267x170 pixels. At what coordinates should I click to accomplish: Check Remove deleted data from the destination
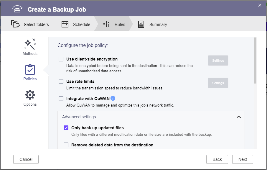(x=66, y=145)
